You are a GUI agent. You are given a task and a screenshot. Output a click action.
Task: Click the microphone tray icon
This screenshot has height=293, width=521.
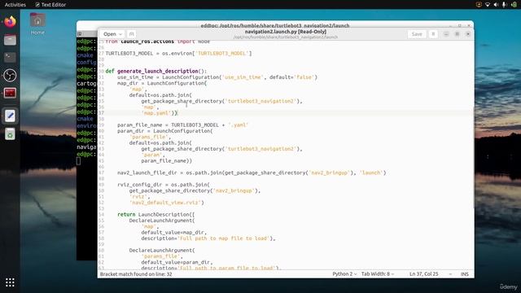coord(505,5)
